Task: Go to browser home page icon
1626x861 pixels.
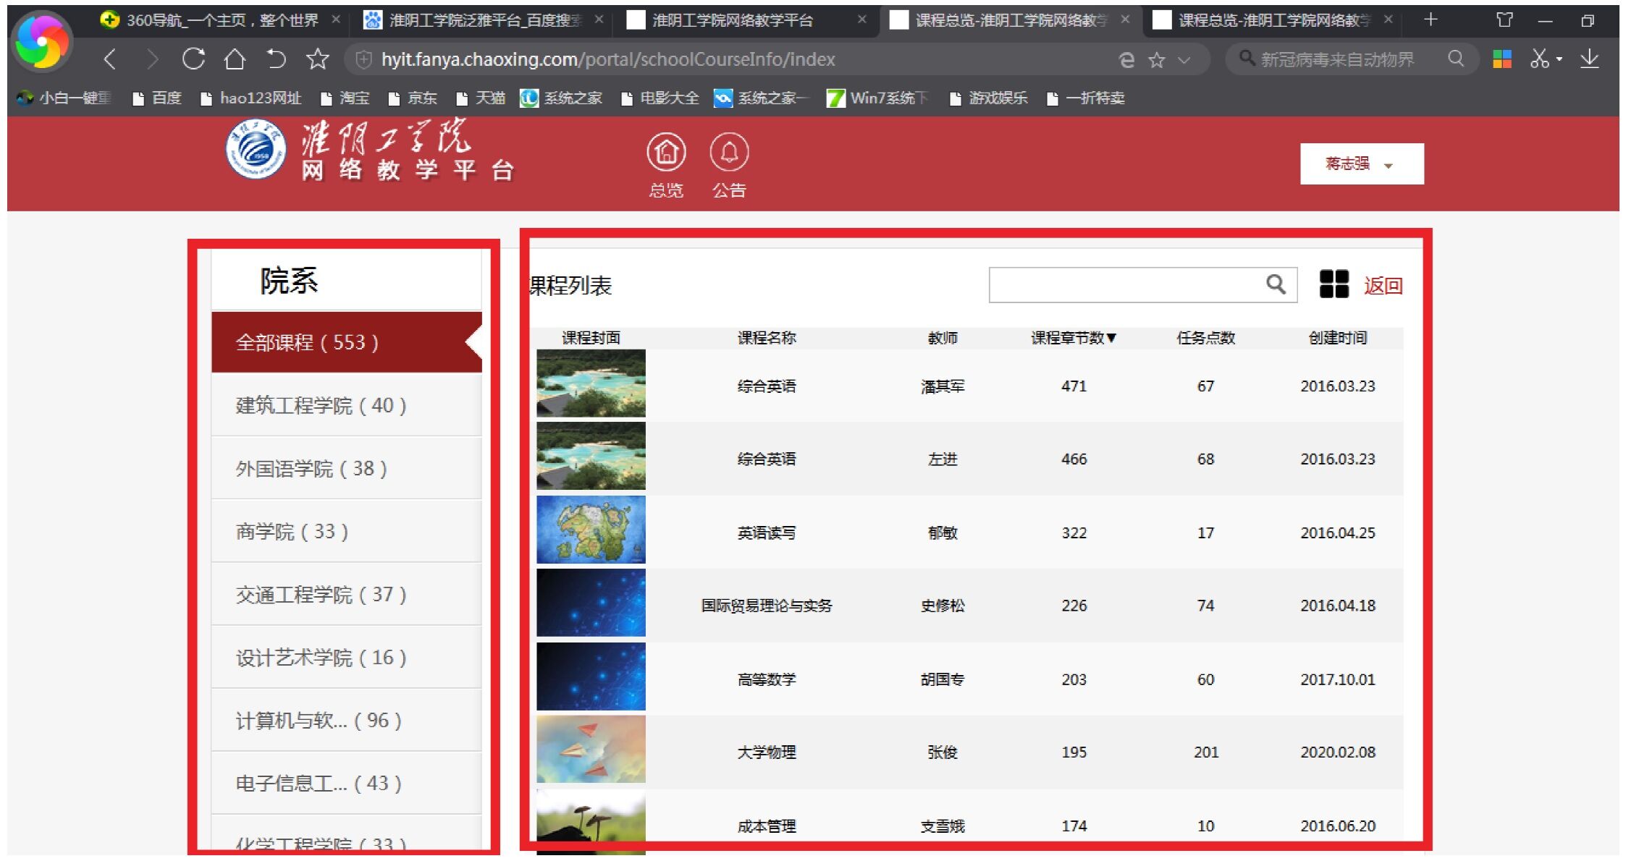Action: point(234,59)
